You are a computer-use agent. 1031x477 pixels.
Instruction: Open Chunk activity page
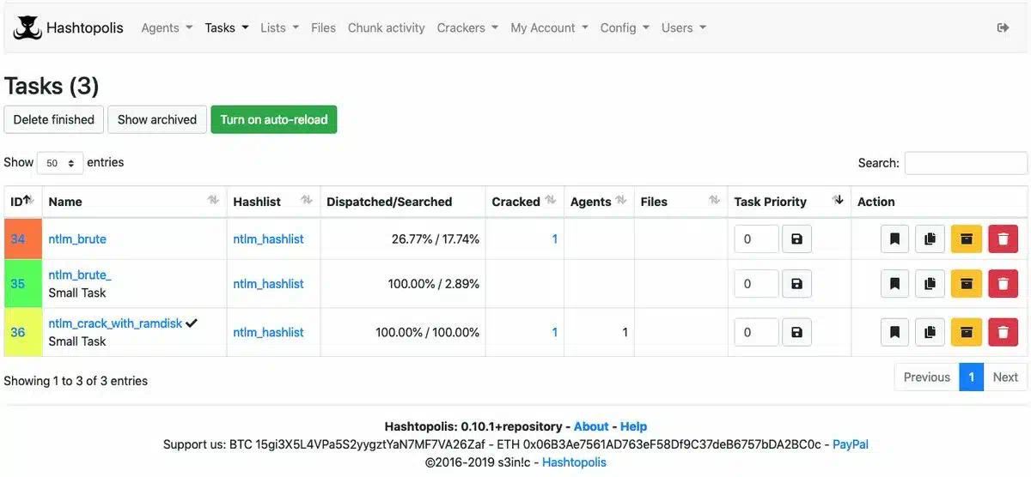[386, 27]
